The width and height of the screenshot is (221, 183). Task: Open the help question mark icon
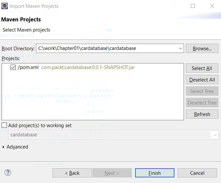(8, 172)
